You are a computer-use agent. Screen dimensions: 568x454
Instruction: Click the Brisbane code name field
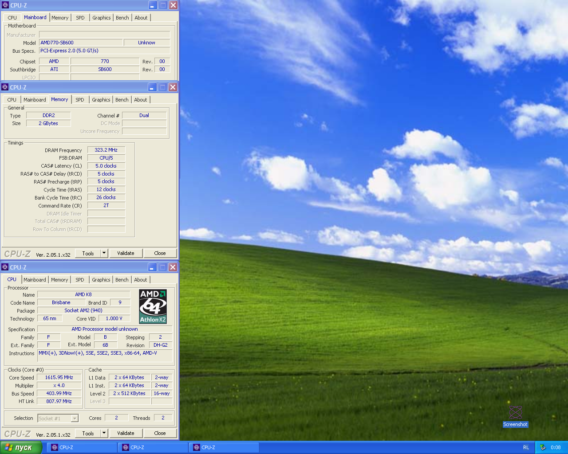(x=61, y=302)
